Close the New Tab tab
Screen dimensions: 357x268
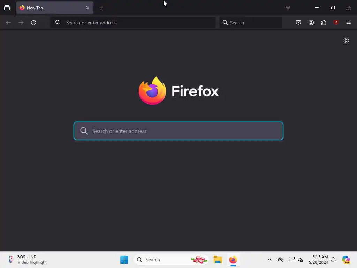coord(88,8)
